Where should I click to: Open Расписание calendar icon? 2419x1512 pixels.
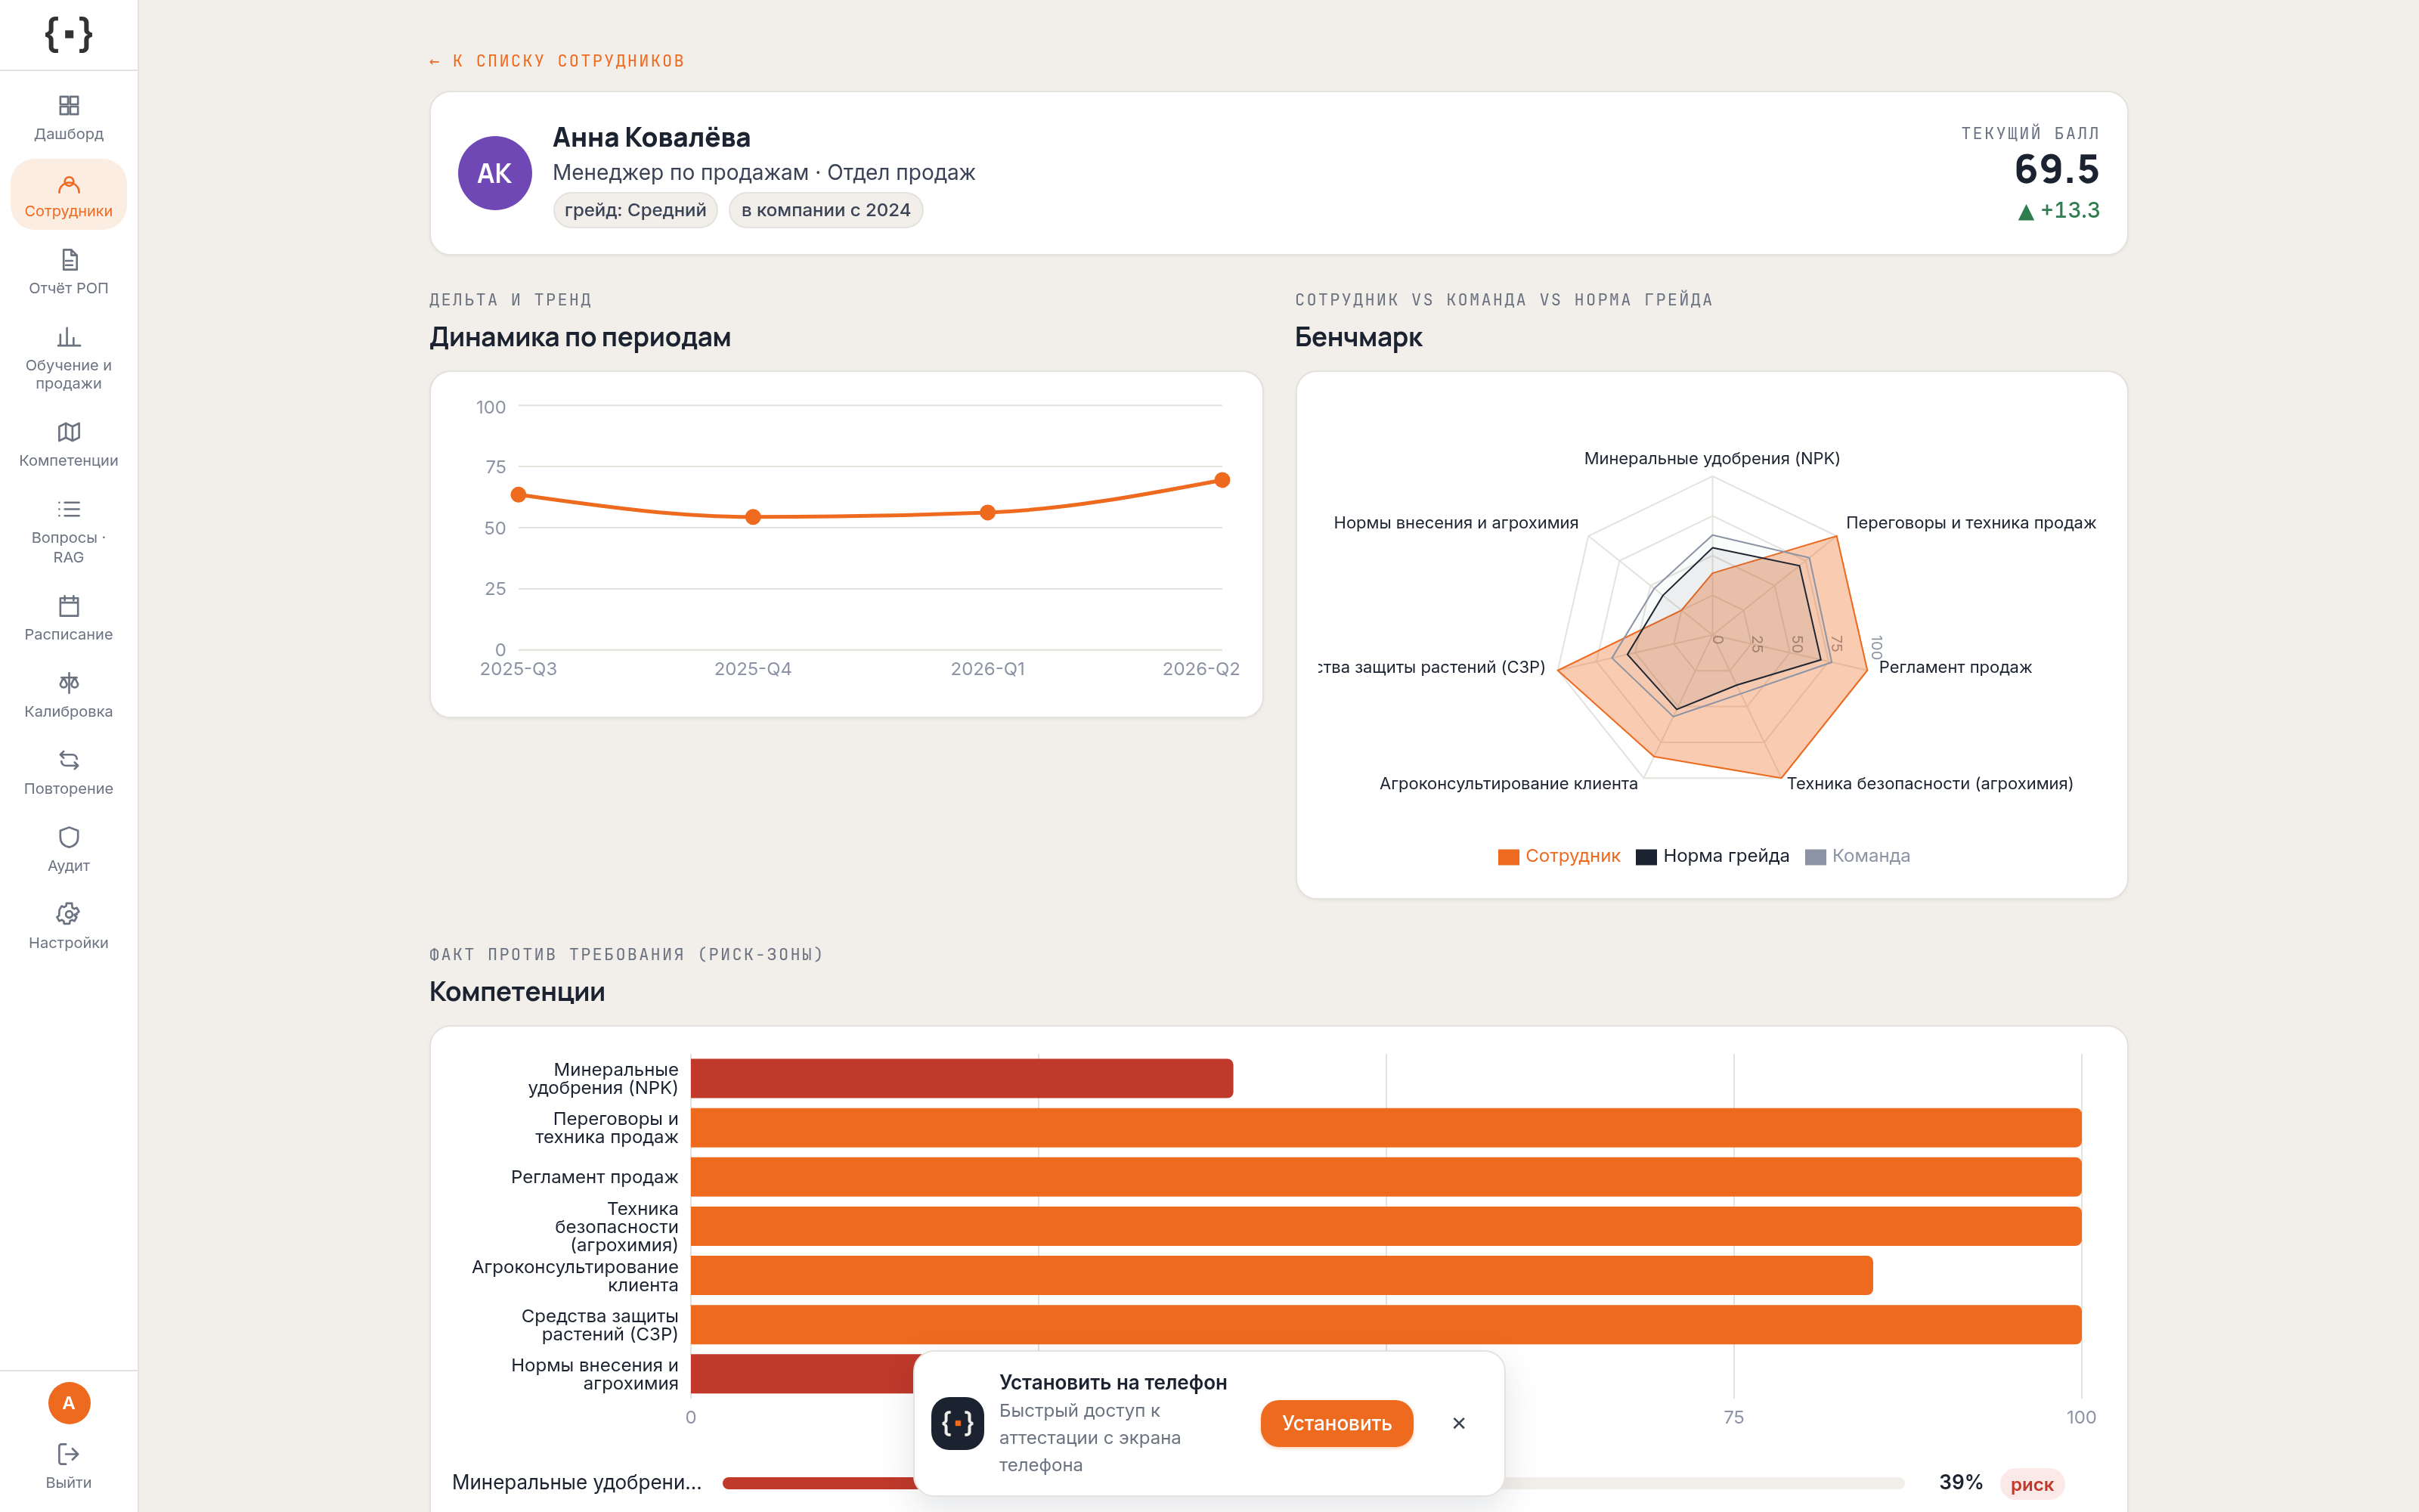[x=68, y=606]
